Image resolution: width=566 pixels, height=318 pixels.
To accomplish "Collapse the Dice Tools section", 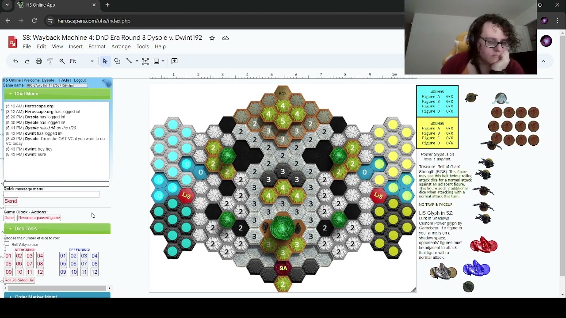I will pyautogui.click(x=57, y=228).
